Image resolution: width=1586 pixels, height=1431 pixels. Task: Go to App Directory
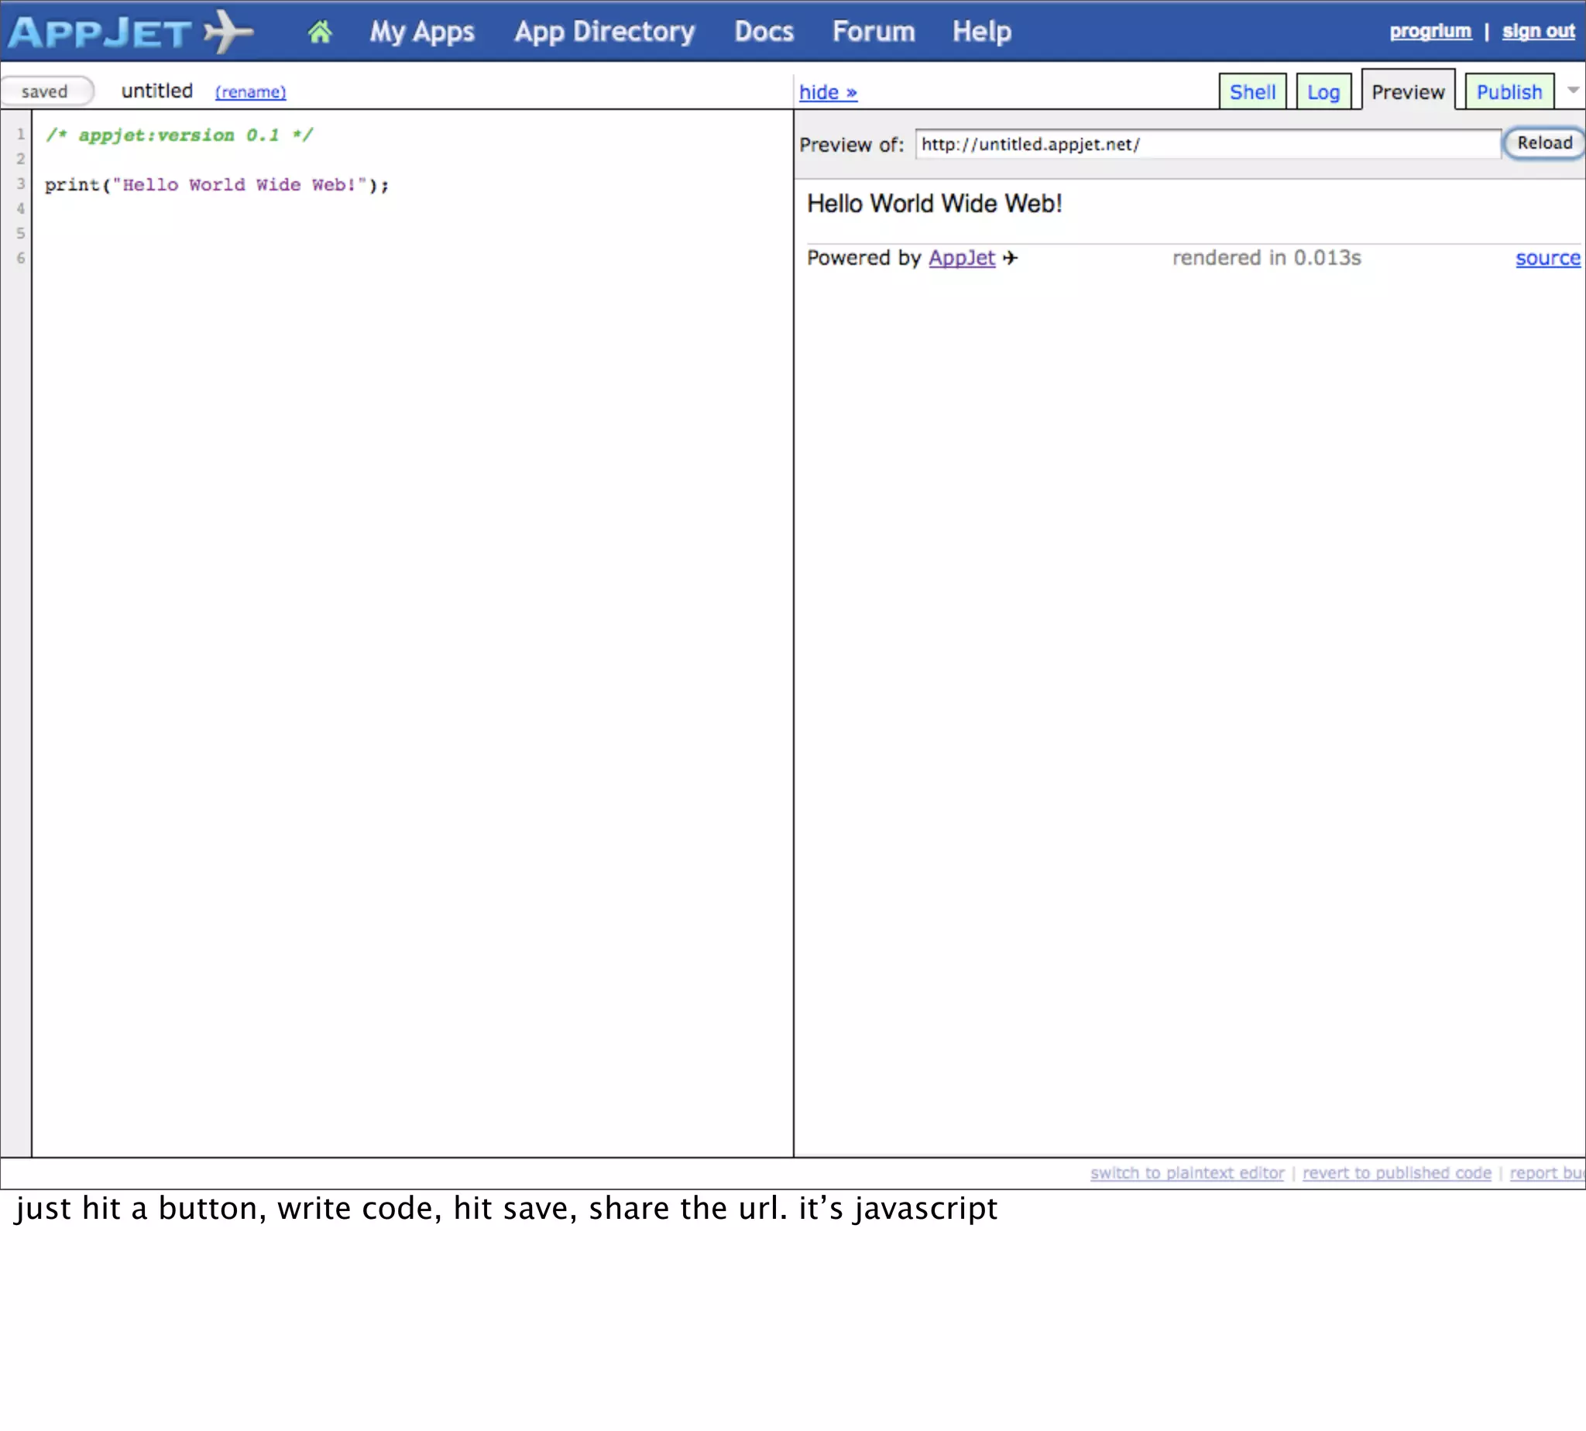click(x=604, y=33)
